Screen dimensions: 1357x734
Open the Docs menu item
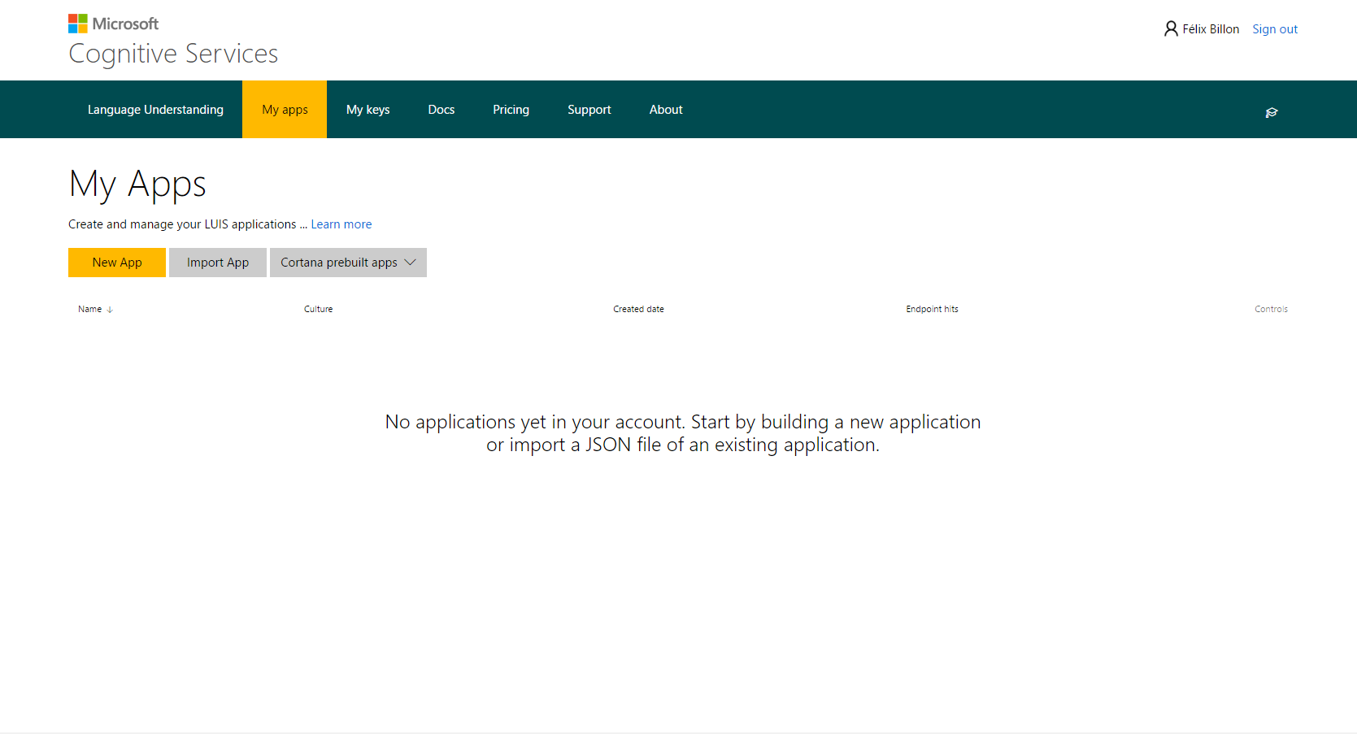441,110
